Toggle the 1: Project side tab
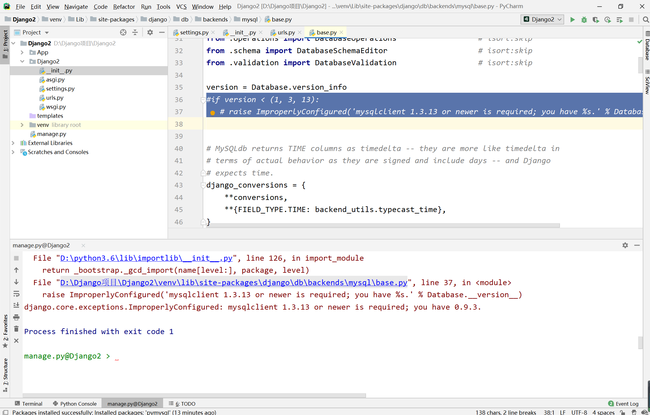 point(5,45)
